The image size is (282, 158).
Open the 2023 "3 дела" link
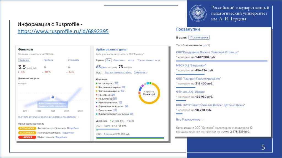pyautogui.click(x=107, y=134)
